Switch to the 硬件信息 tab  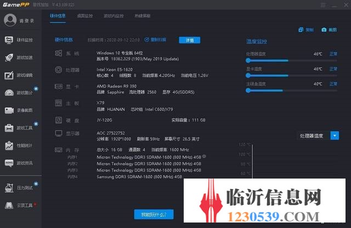point(58,16)
